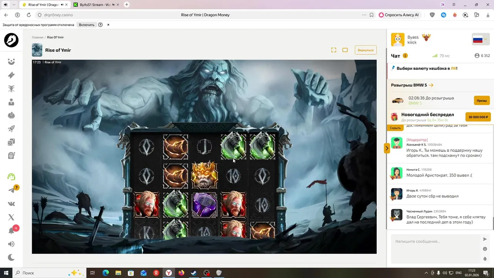Click the Вернуться button

click(x=365, y=50)
